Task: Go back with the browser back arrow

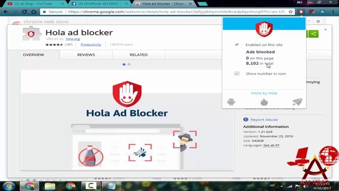Action: (6, 12)
